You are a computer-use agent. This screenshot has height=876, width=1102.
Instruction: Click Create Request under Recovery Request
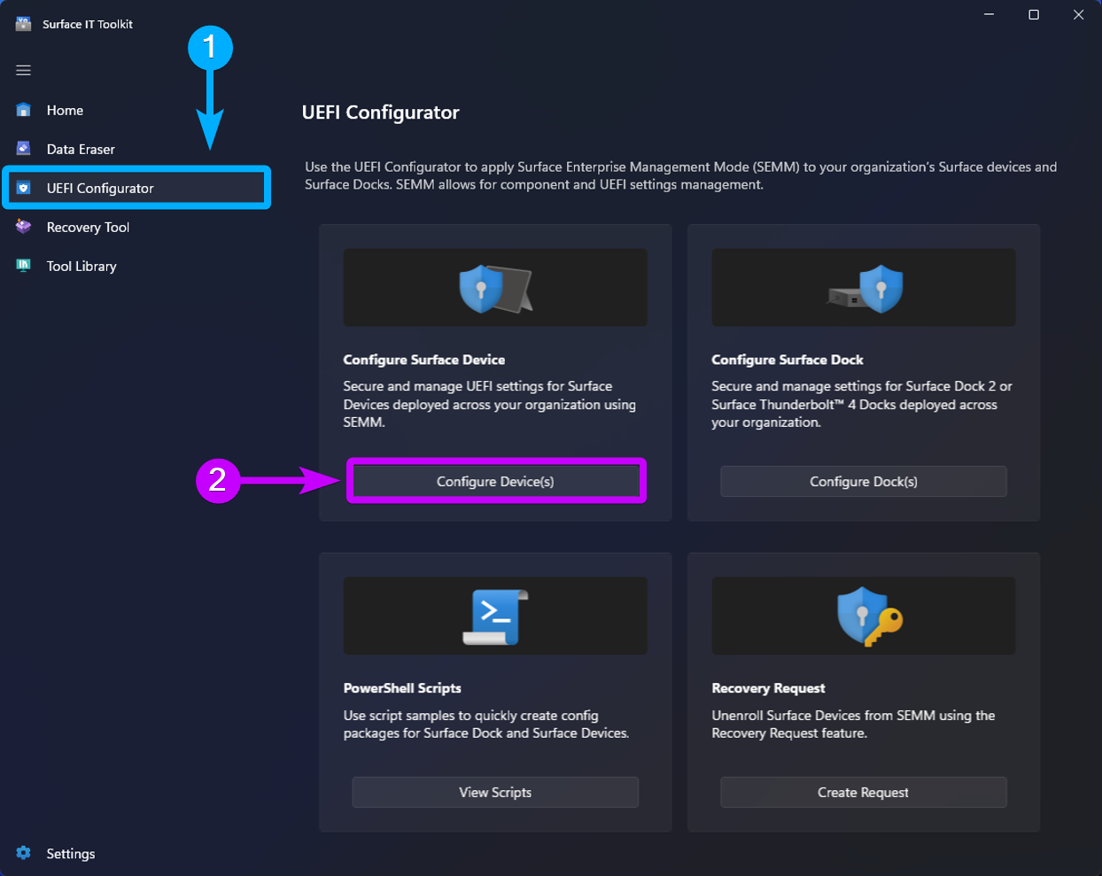click(863, 792)
